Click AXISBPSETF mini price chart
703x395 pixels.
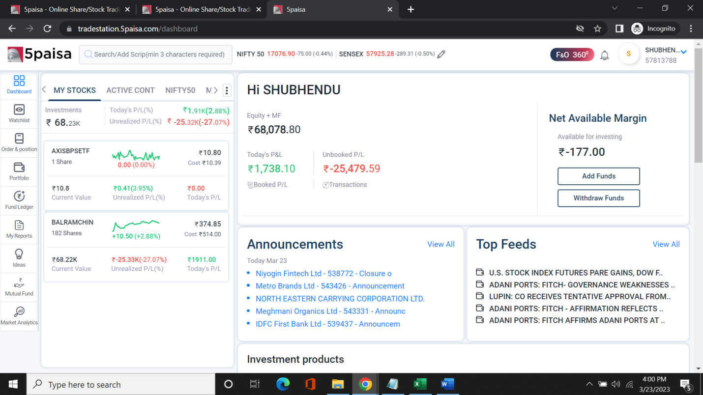tap(136, 156)
